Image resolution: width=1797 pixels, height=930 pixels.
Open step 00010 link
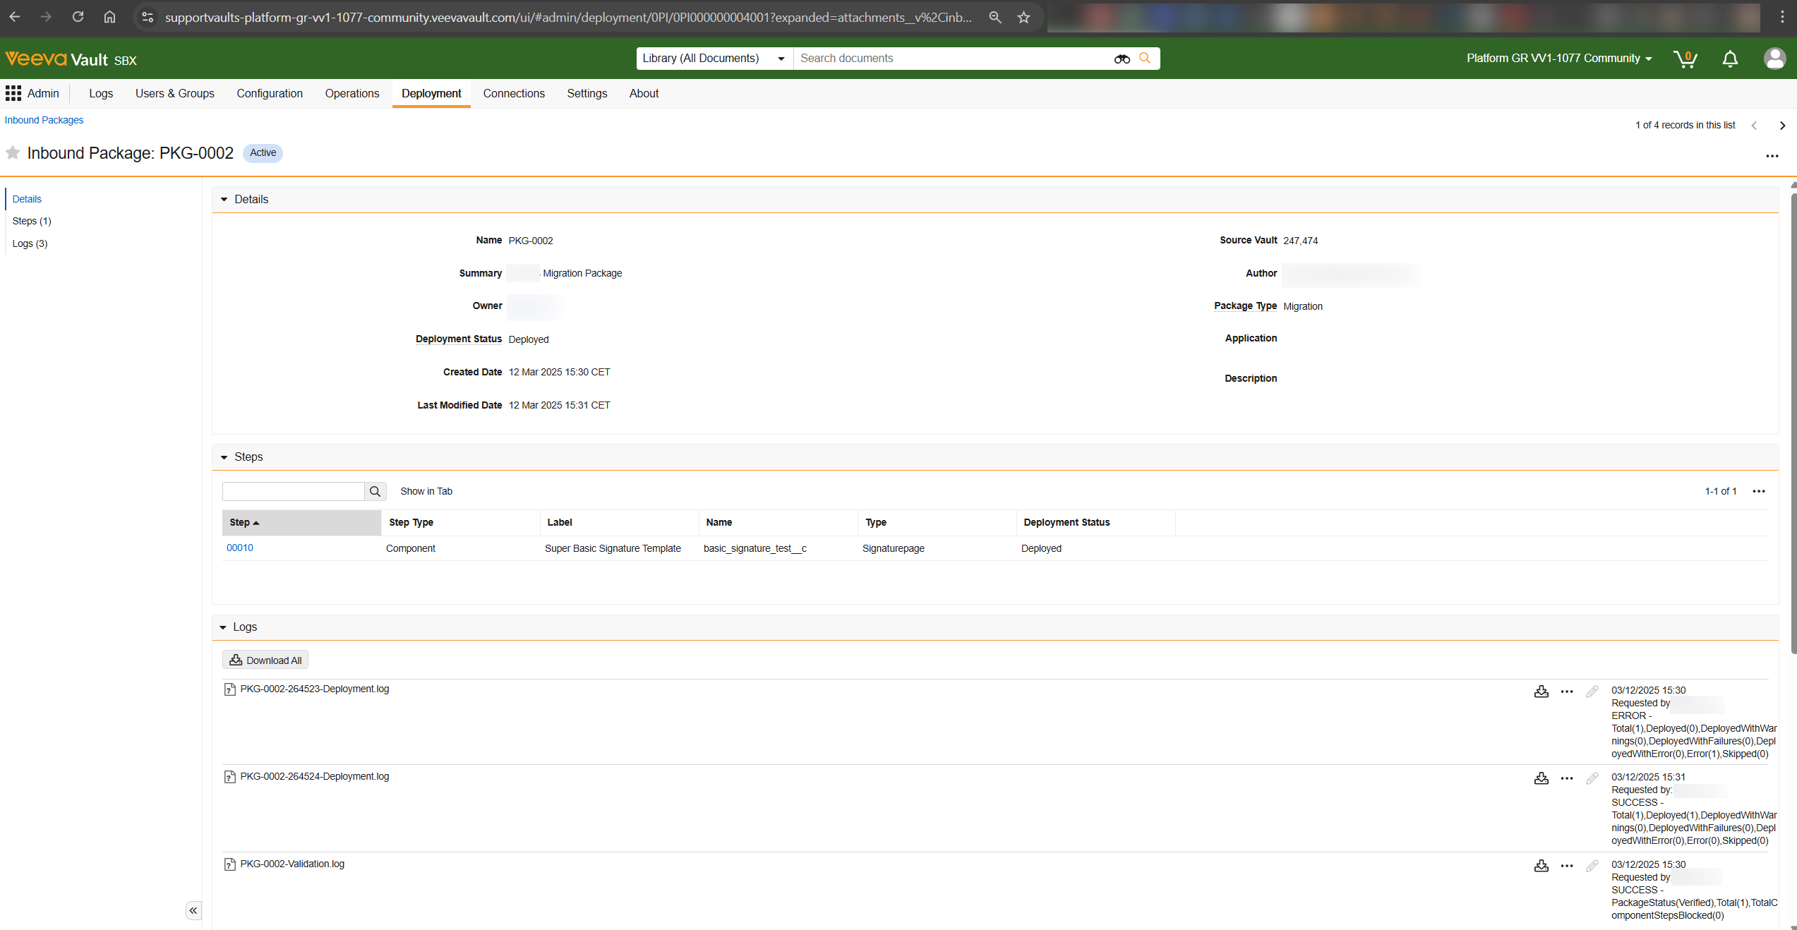click(240, 548)
